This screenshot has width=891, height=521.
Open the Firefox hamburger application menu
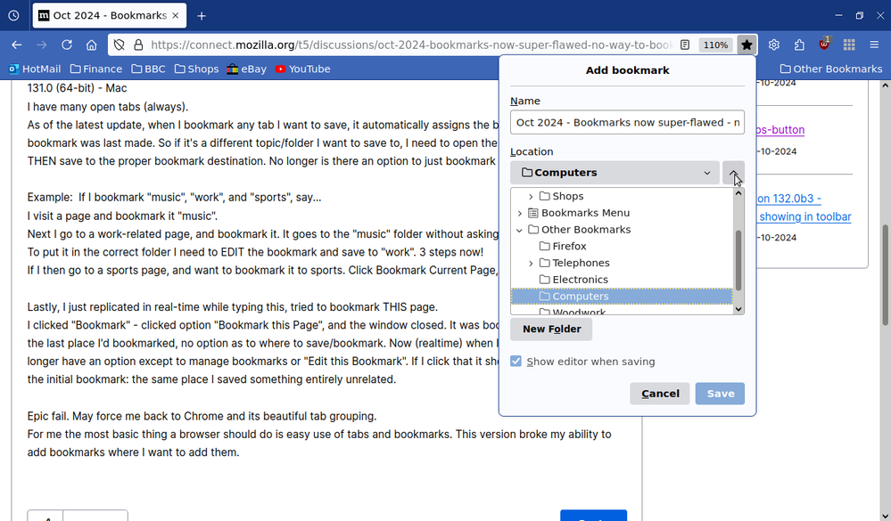[x=874, y=45]
